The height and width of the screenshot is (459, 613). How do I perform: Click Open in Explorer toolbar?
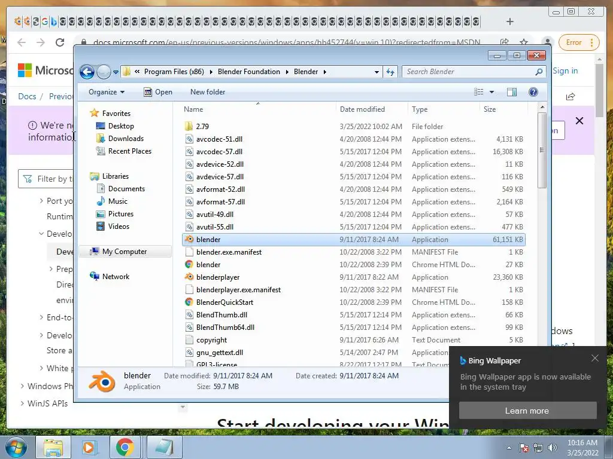pyautogui.click(x=158, y=92)
